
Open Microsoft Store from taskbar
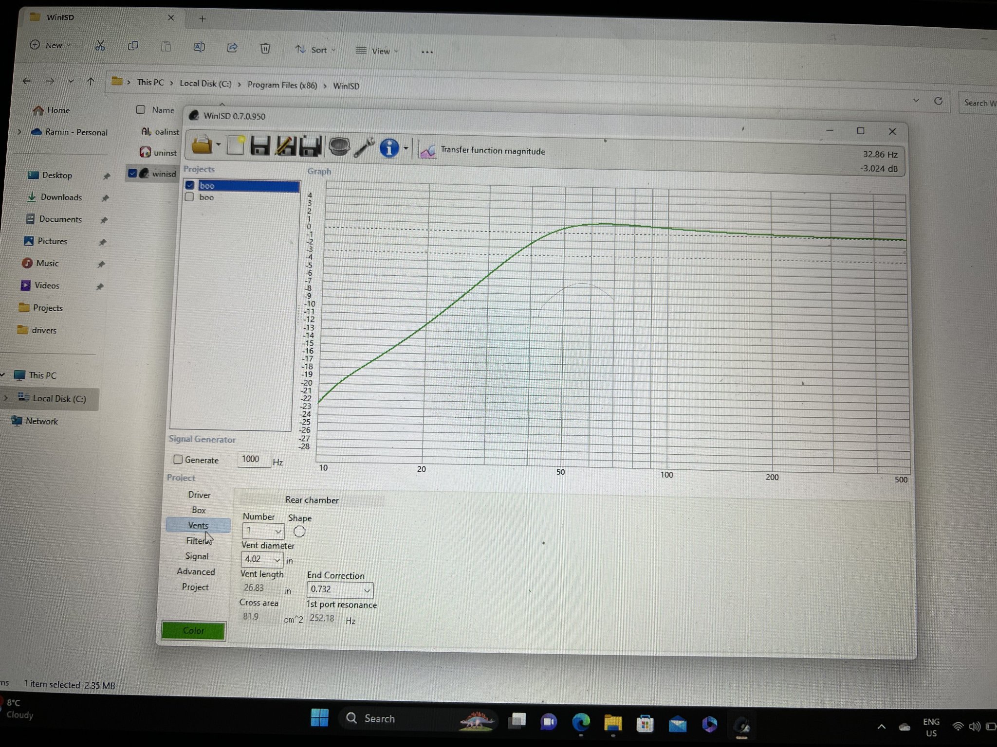tap(645, 724)
